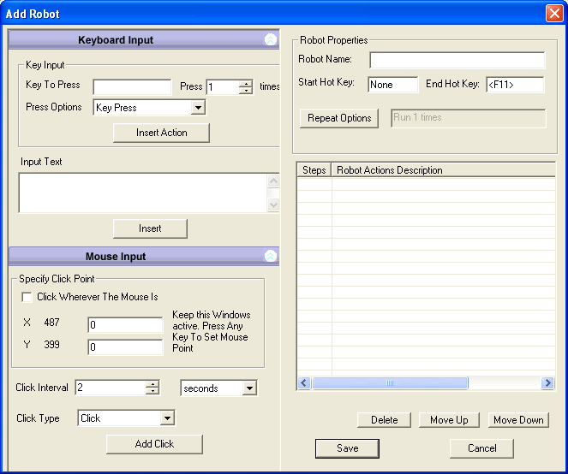568x474 pixels.
Task: Save the robot
Action: coord(347,448)
